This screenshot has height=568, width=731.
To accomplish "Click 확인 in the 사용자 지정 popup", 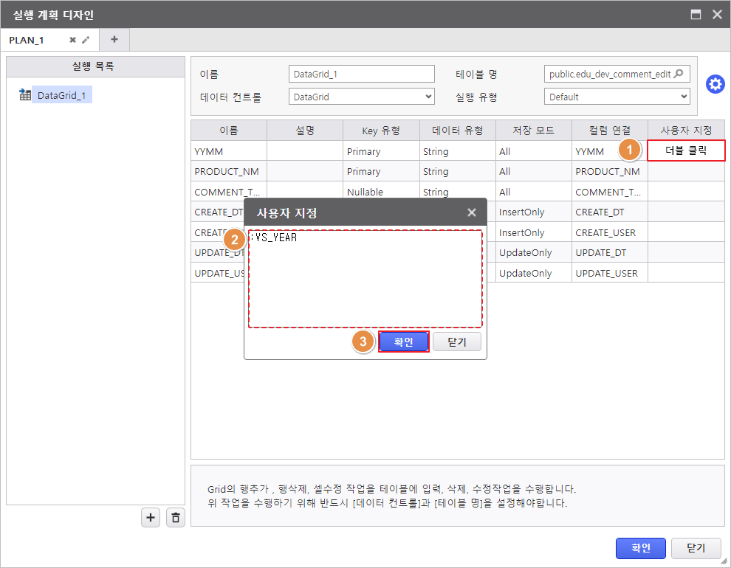I will click(x=404, y=342).
